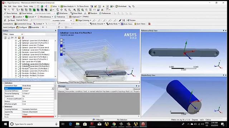Open Chrome from the taskbar

pos(114,124)
